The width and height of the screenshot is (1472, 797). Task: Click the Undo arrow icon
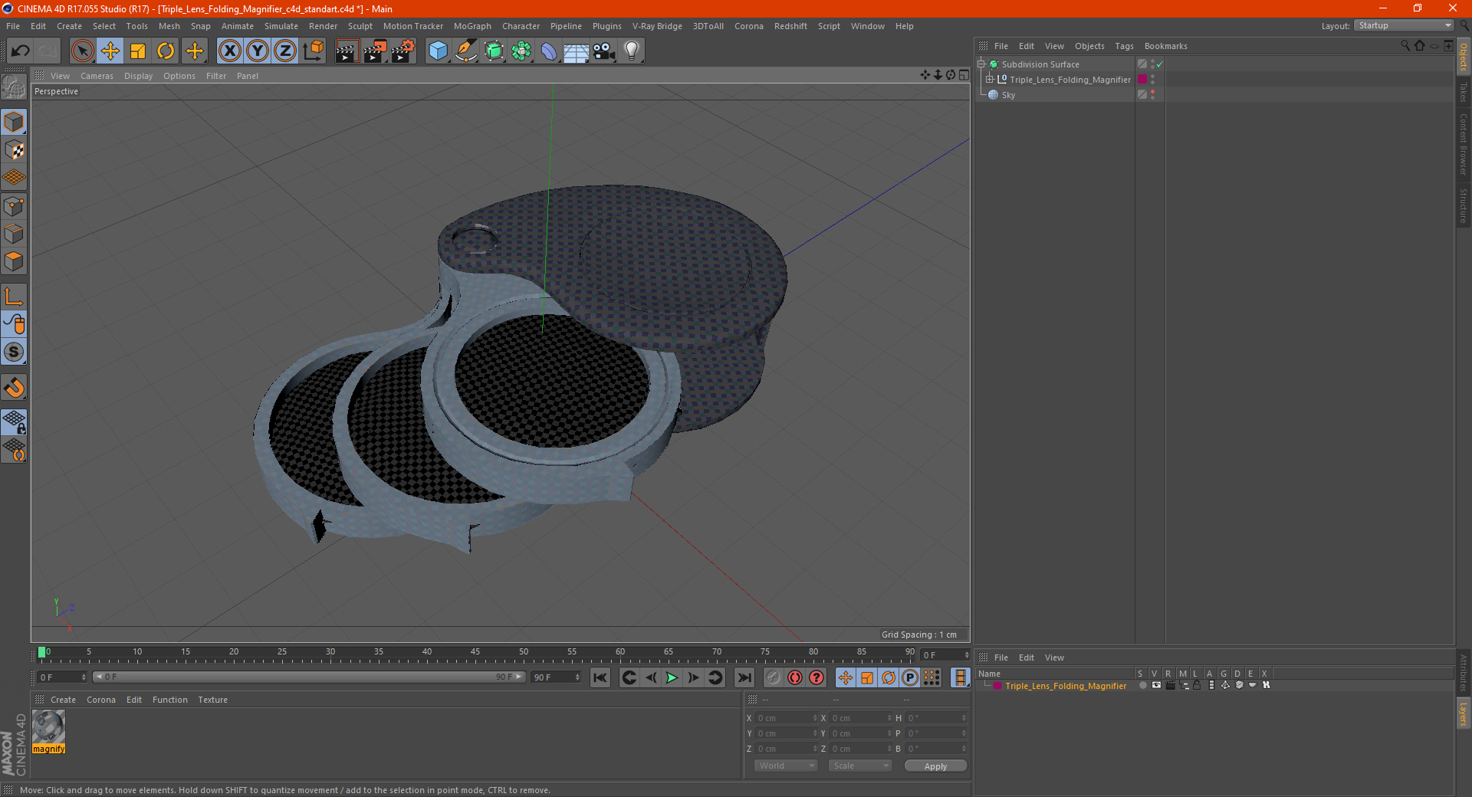[x=20, y=51]
